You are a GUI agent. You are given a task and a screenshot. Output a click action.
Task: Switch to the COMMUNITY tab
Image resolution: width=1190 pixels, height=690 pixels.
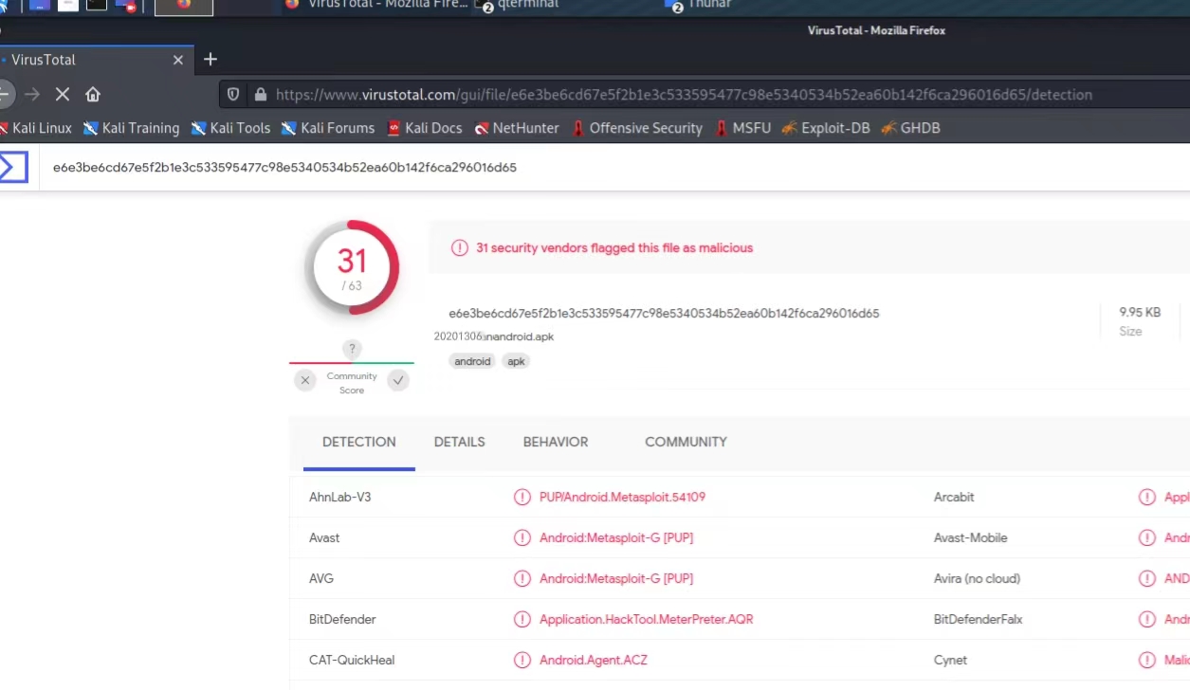pyautogui.click(x=686, y=442)
